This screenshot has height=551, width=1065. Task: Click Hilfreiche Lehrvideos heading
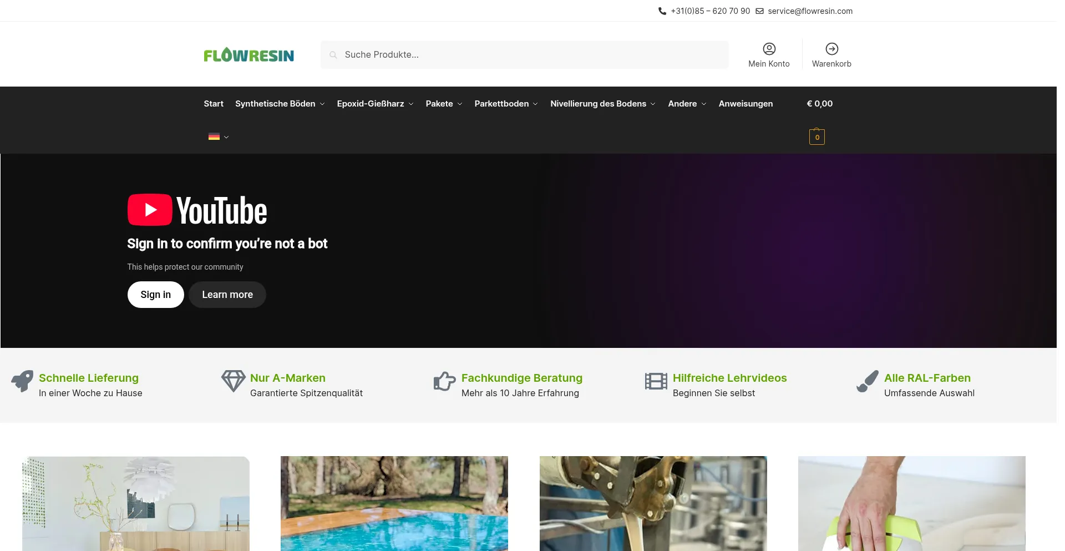[730, 378]
